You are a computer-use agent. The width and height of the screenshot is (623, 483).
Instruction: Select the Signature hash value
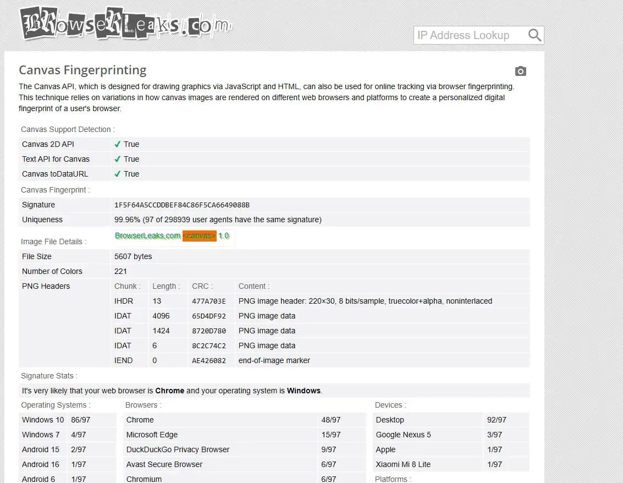[x=181, y=204]
